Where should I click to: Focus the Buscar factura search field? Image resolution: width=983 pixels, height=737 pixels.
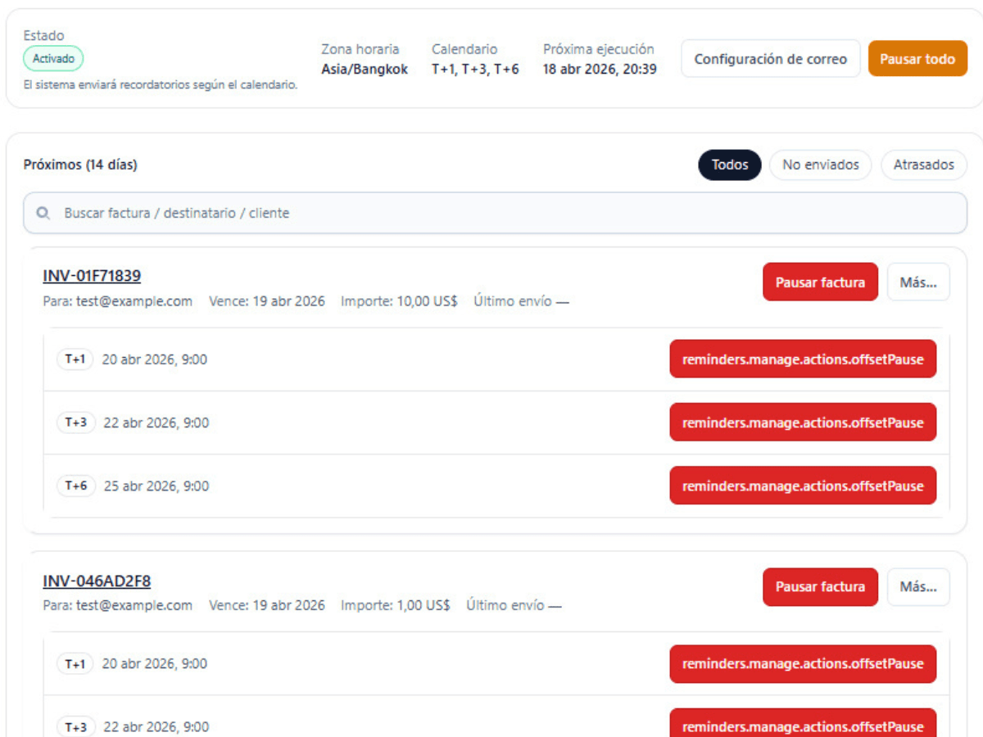(495, 213)
